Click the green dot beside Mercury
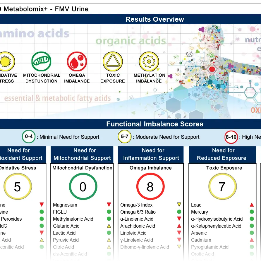The width and height of the screenshot is (261, 261). pyautogui.click(x=252, y=212)
